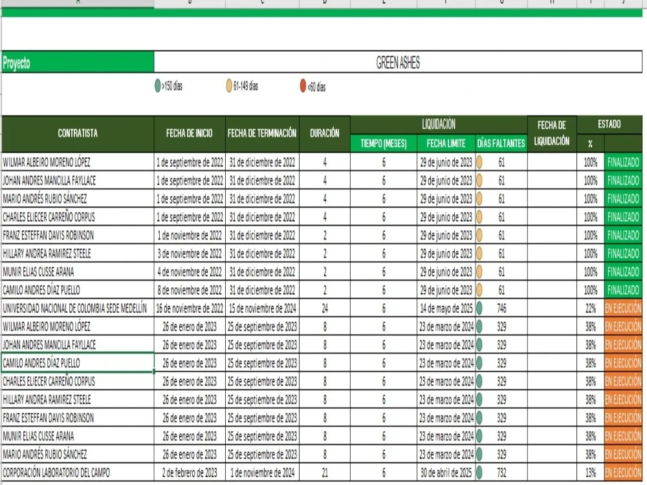Click the CONTRATISTA column header cell
The image size is (647, 485).
pos(78,134)
